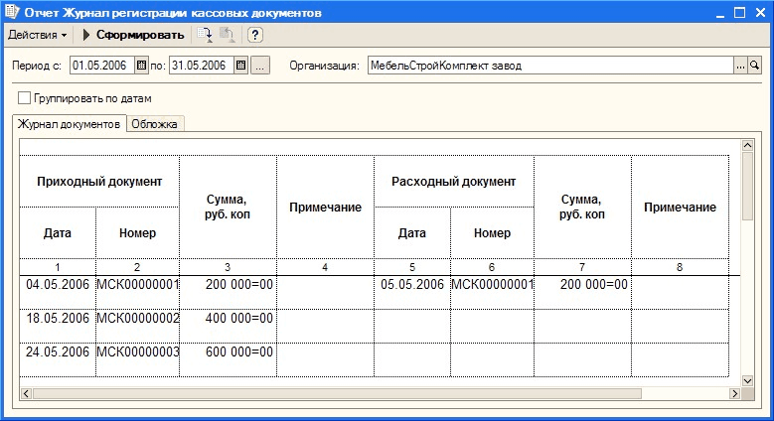Select the cell 18.05.2006
This screenshot has height=421, width=774.
[x=58, y=327]
